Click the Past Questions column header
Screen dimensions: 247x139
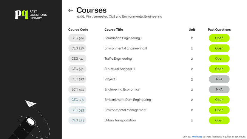(219, 30)
